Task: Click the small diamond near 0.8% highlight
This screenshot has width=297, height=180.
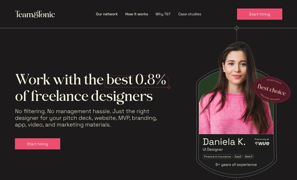Action: [169, 88]
